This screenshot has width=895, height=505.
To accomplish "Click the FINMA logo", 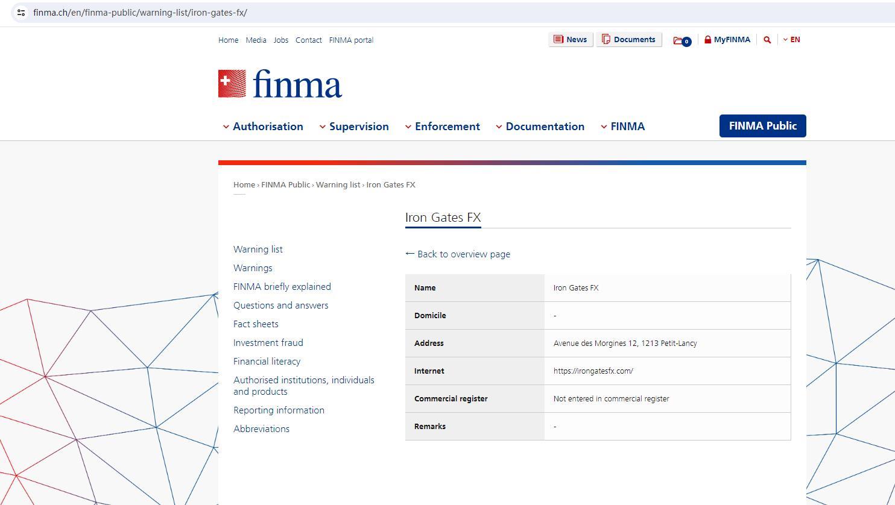I will pos(280,84).
